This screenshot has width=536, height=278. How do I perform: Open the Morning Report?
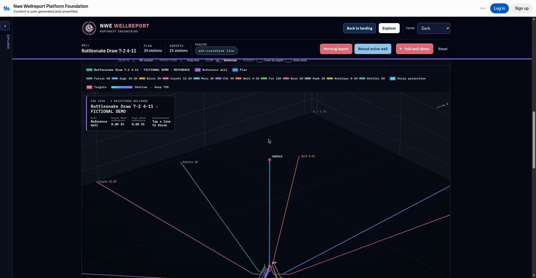(336, 49)
